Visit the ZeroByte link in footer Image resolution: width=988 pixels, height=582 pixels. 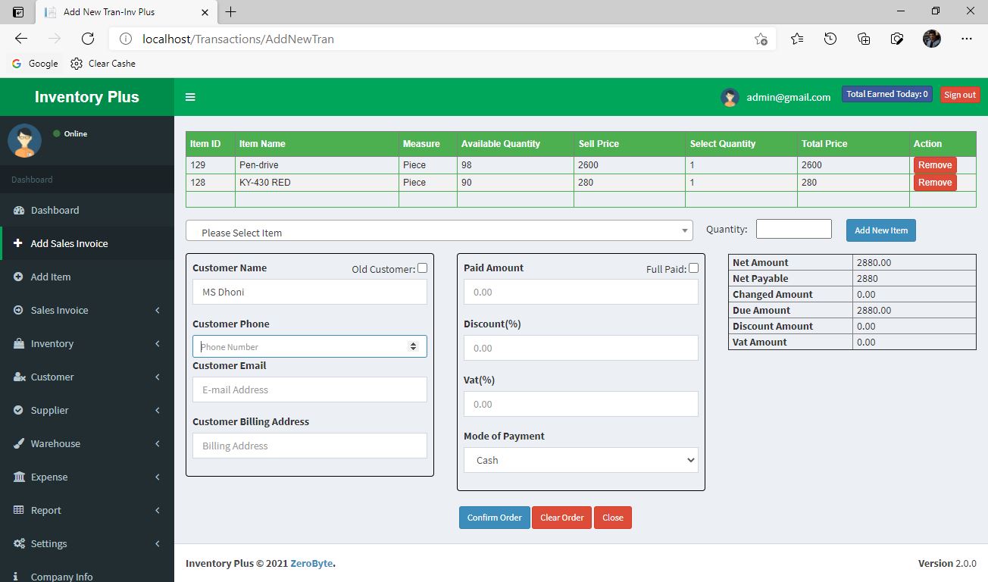pyautogui.click(x=311, y=563)
